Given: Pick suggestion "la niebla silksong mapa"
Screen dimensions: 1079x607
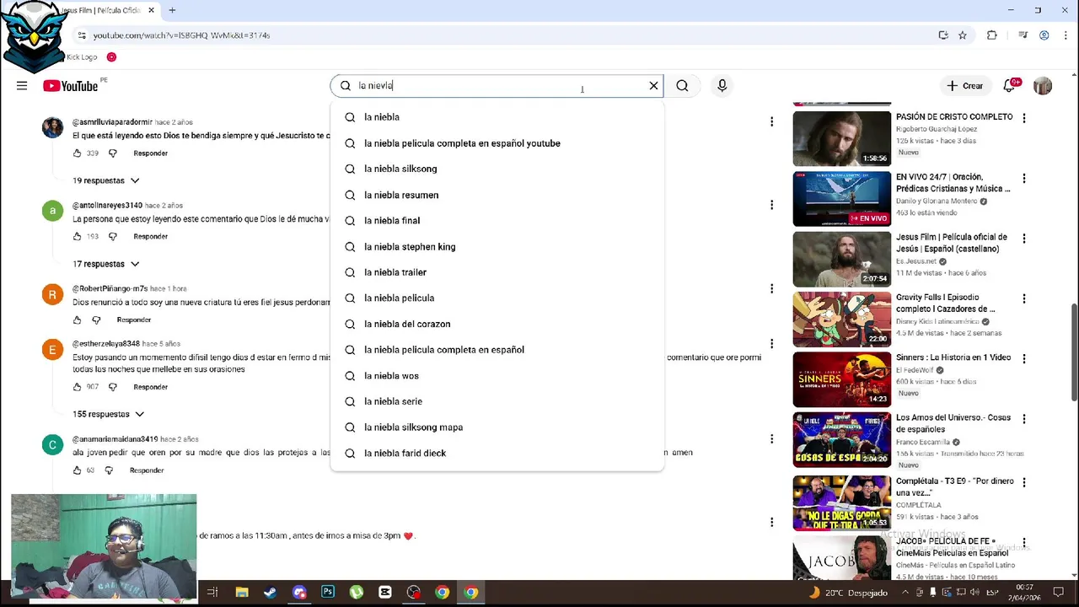Looking at the screenshot, I should point(497,427).
